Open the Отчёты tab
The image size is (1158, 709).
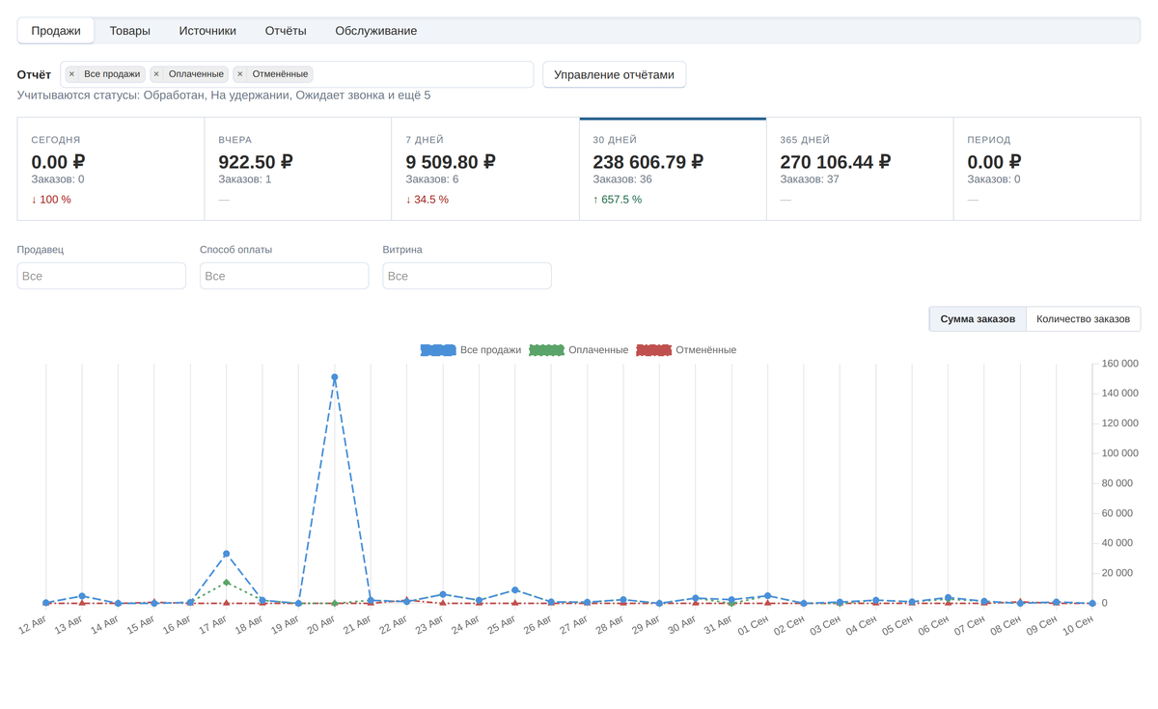tap(286, 31)
